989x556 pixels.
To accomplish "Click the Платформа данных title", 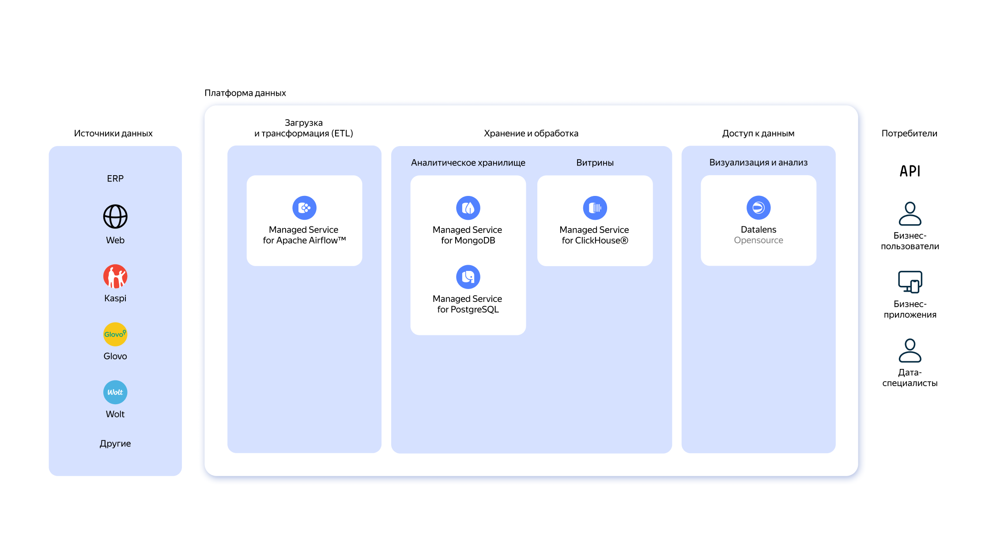I will pos(245,93).
